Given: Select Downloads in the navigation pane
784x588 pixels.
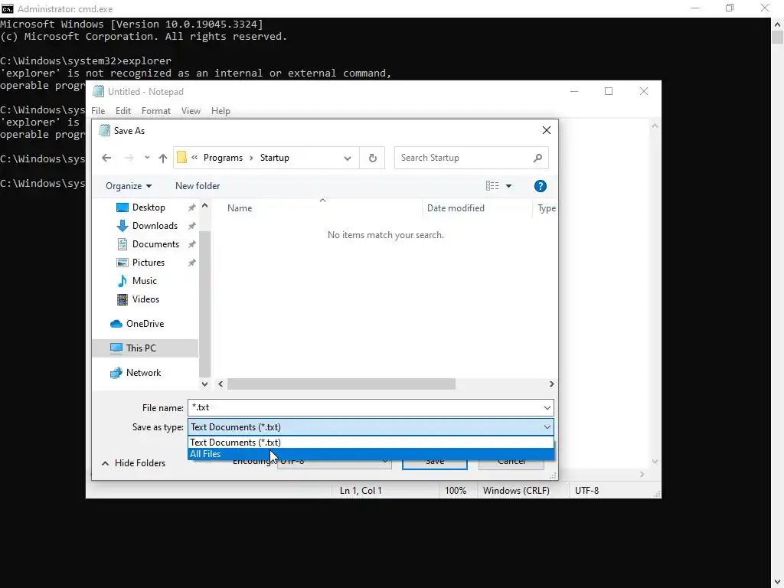Looking at the screenshot, I should tap(155, 226).
